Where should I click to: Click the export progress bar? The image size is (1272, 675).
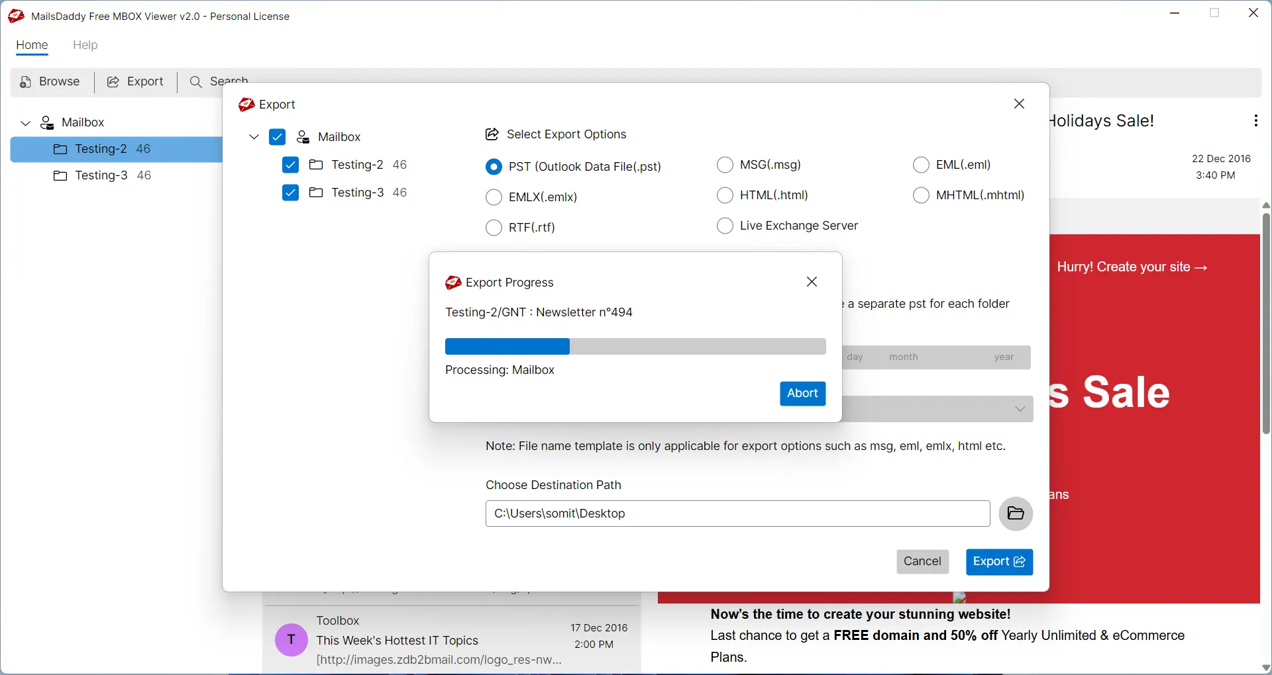coord(635,346)
